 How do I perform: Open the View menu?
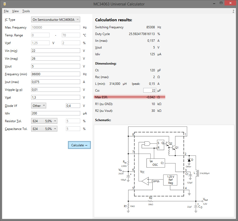coord(15,11)
